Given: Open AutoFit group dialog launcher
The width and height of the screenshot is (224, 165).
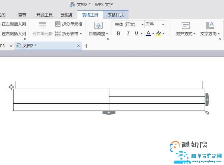Looking at the screenshot, I should (x=108, y=39).
